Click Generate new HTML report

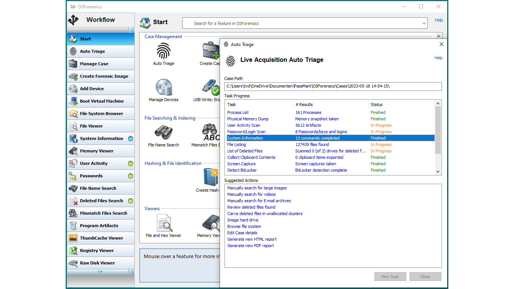coord(252,239)
